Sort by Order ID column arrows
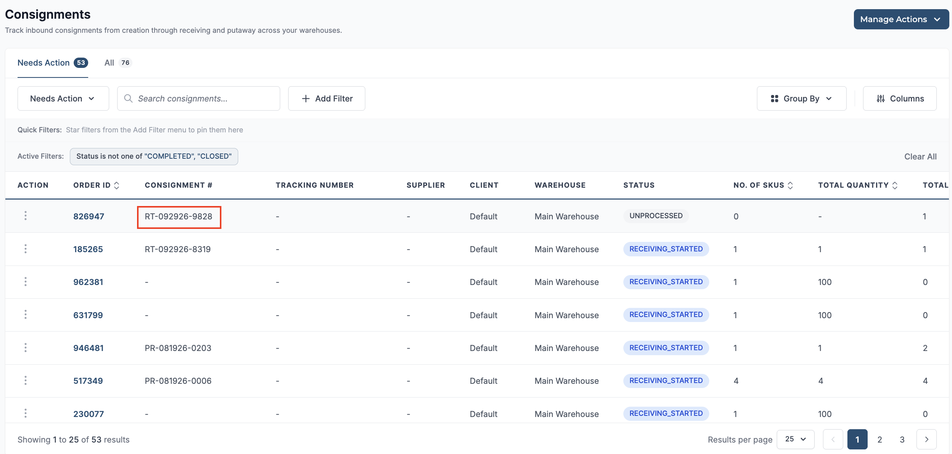Viewport: 952px width, 454px height. point(117,185)
